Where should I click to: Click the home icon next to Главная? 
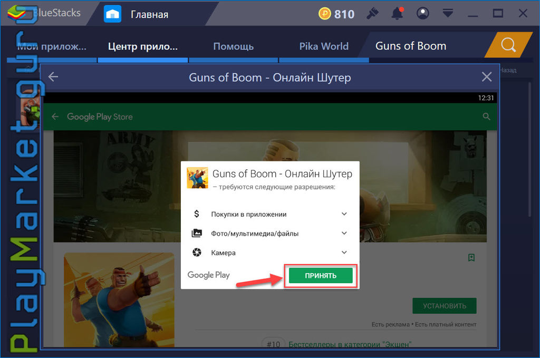[113, 14]
